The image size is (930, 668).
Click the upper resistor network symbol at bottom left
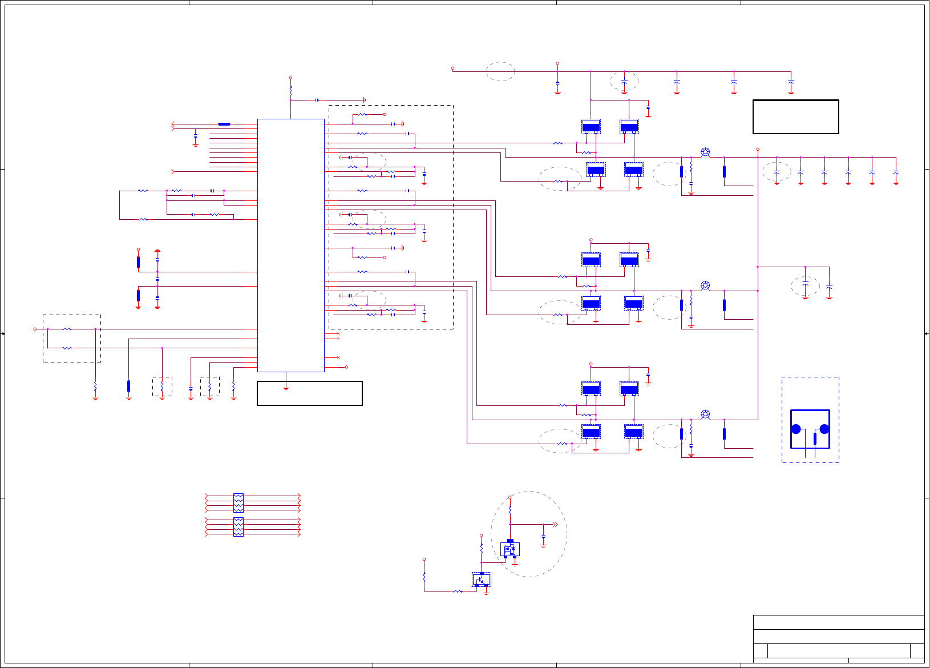point(238,503)
